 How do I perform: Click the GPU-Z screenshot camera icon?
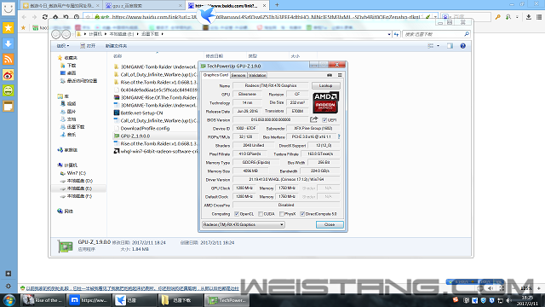pos(330,75)
